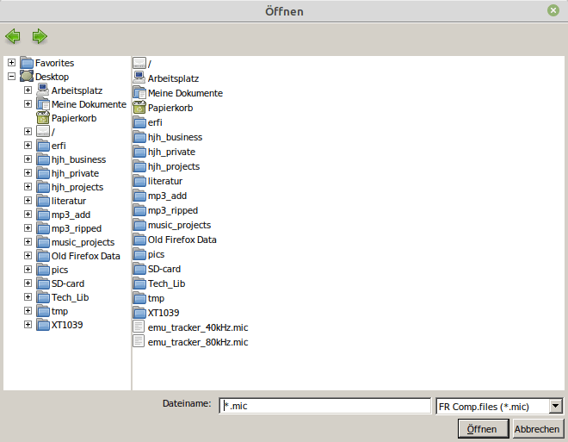Expand the Old Firefox Data tree node
Image resolution: width=568 pixels, height=442 pixels.
tap(28, 256)
